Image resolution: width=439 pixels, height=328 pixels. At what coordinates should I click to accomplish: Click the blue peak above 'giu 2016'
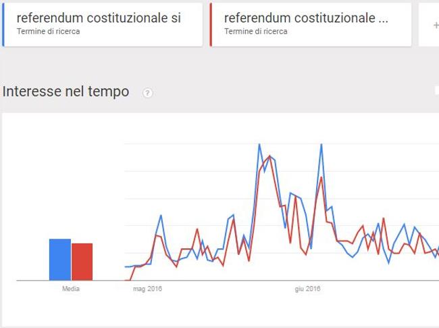(321, 145)
